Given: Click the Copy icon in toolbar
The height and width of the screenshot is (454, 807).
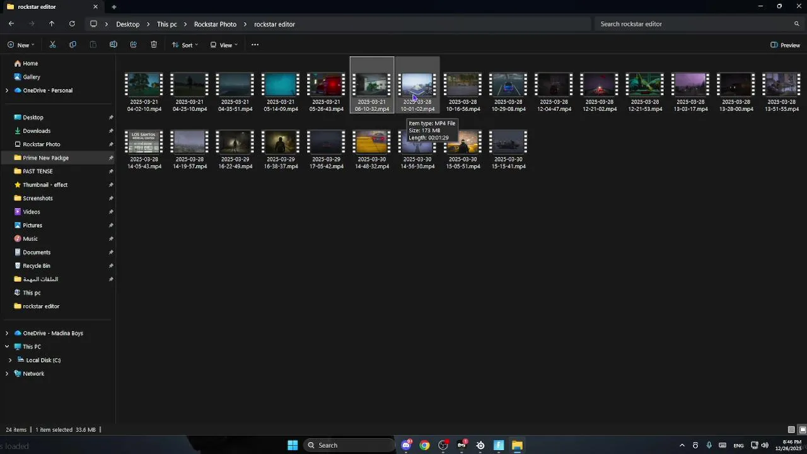Looking at the screenshot, I should (x=73, y=45).
